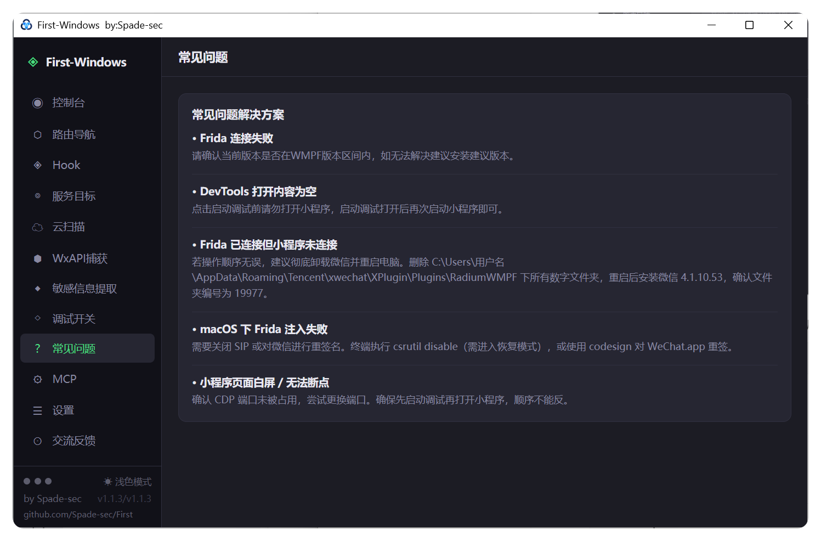Close the First-Windows window

pos(788,25)
